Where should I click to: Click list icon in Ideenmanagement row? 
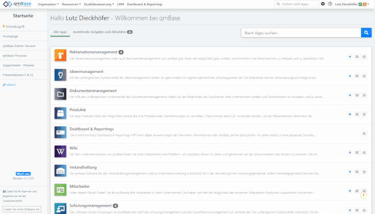pos(357,76)
